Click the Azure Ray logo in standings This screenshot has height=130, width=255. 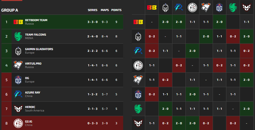18,94
